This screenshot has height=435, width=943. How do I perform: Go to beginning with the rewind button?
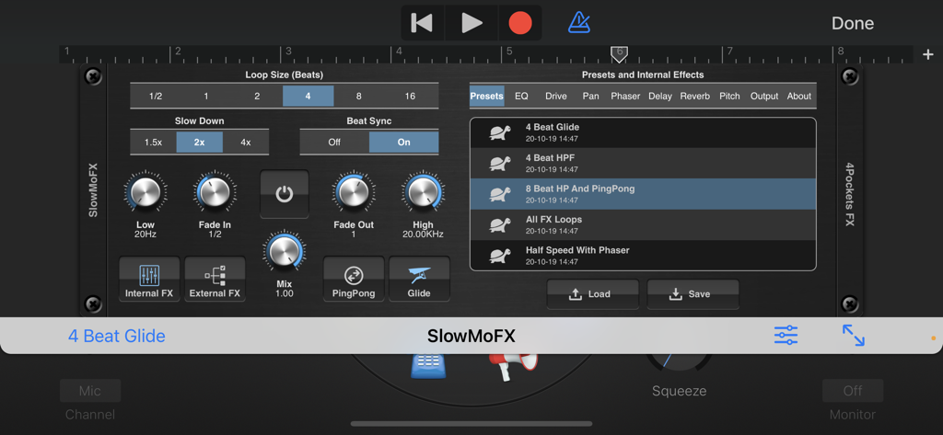422,23
